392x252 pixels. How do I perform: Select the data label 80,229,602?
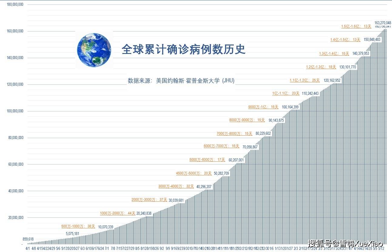[x=263, y=133]
